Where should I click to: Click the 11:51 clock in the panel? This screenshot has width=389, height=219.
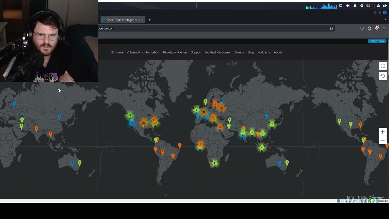click(x=369, y=6)
